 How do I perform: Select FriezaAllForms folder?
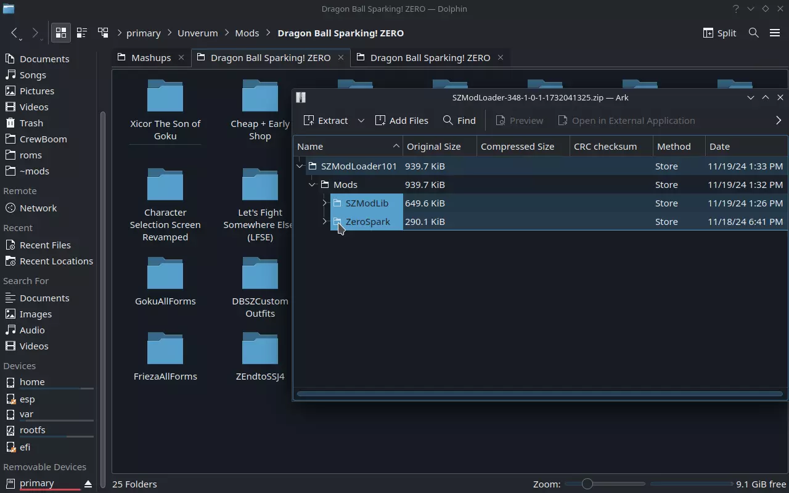(x=165, y=357)
